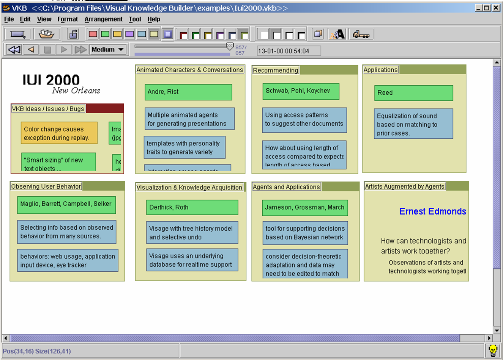The image size is (503, 360).
Task: Click the raised blue gradient square button
Action: point(167,34)
